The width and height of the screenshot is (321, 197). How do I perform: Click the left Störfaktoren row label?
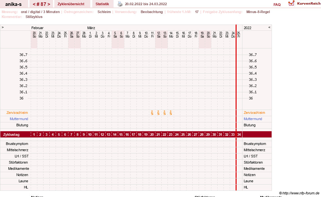click(x=18, y=162)
